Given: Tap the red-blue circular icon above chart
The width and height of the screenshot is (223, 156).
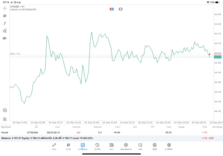Looking at the screenshot, I should [121, 9].
